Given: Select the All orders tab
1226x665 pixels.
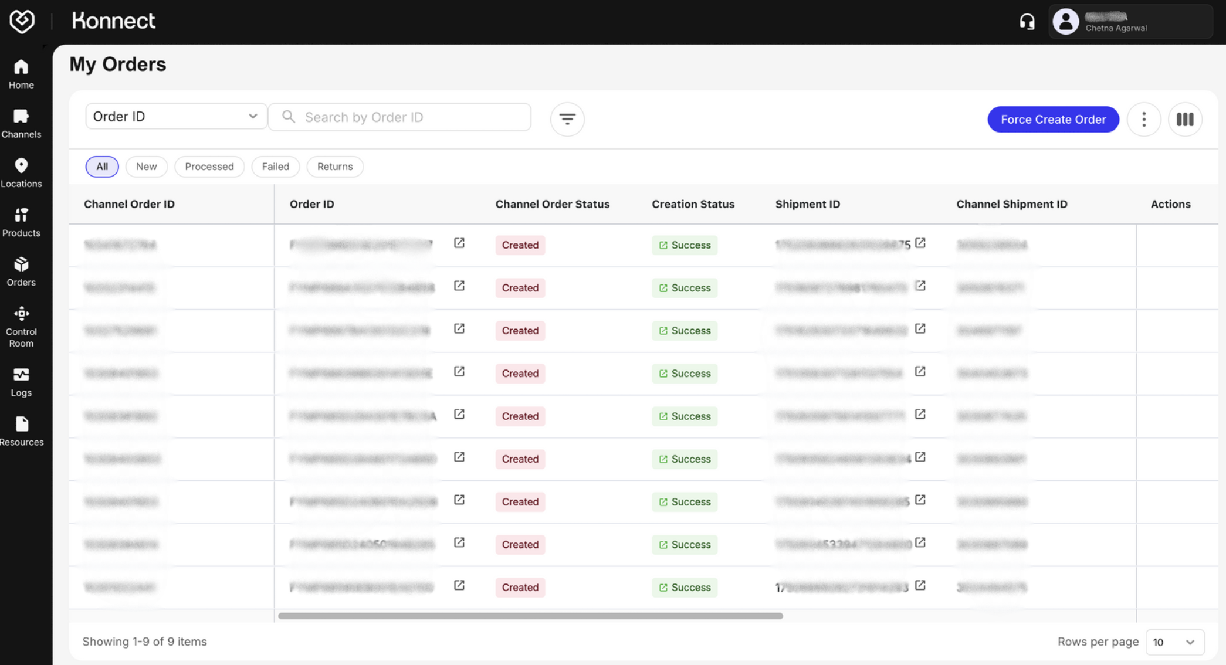Looking at the screenshot, I should tap(102, 167).
